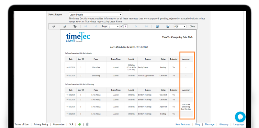Screen dimensions: 259x128
Task: Click the save report floppy icon
Action: pos(157,26)
